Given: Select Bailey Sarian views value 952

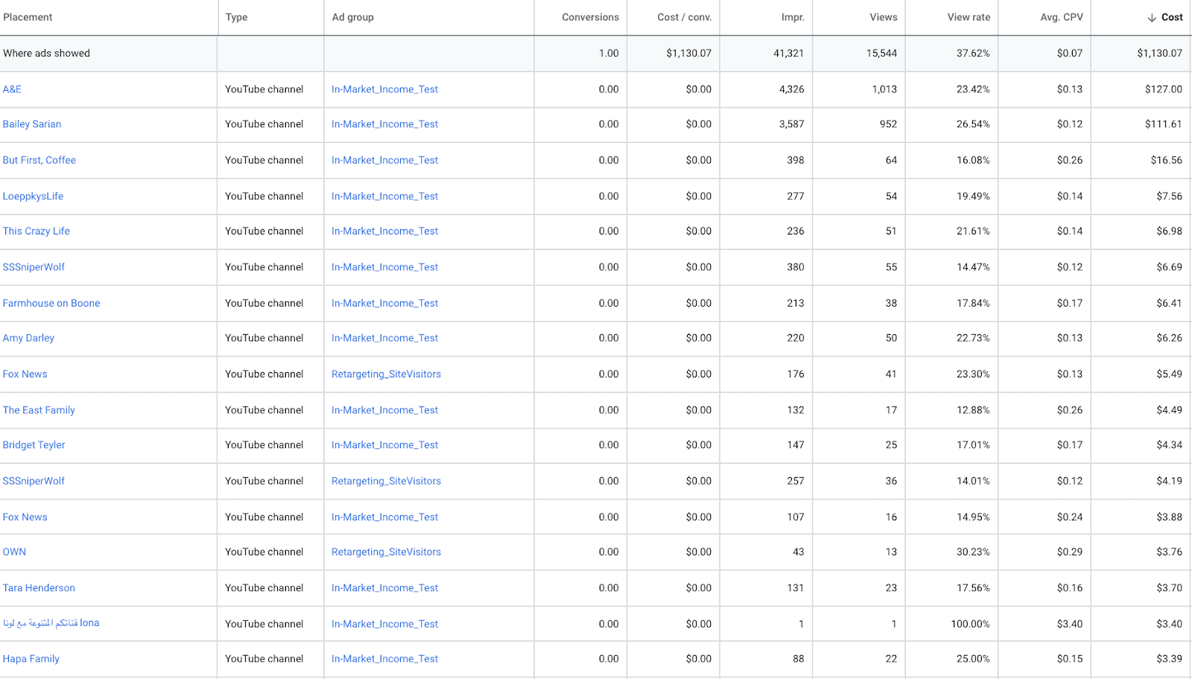Looking at the screenshot, I should pos(888,124).
